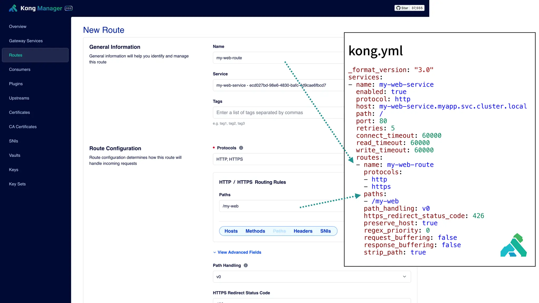539x303 pixels.
Task: Click the Name field containing my-web-route
Action: 278,58
